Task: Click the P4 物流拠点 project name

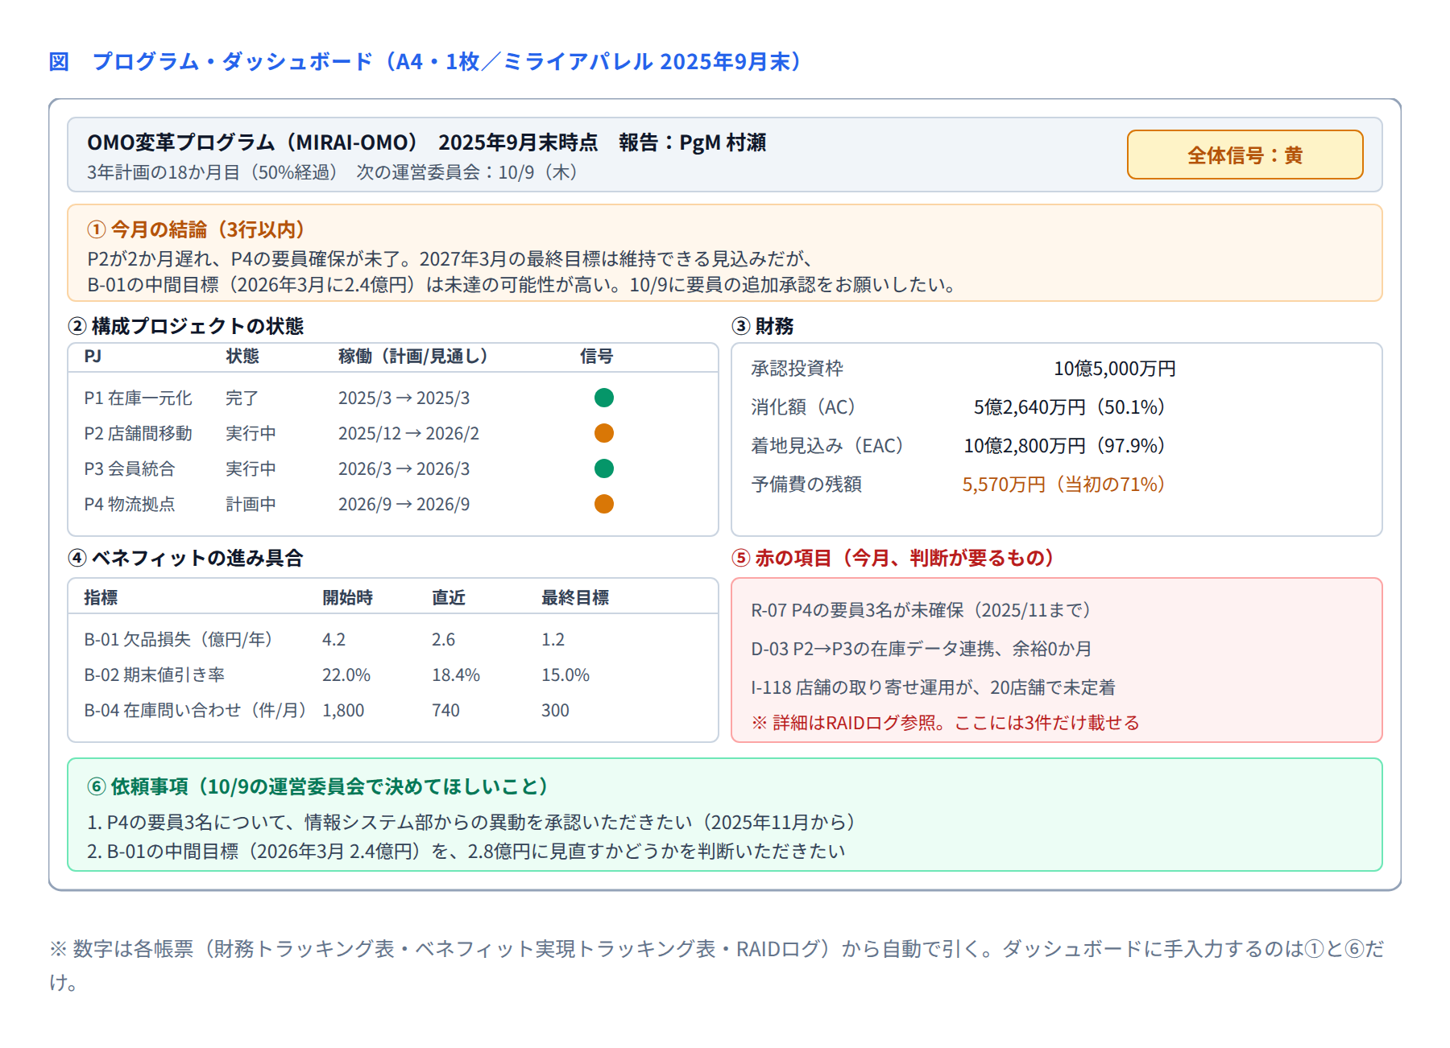Action: click(x=129, y=504)
